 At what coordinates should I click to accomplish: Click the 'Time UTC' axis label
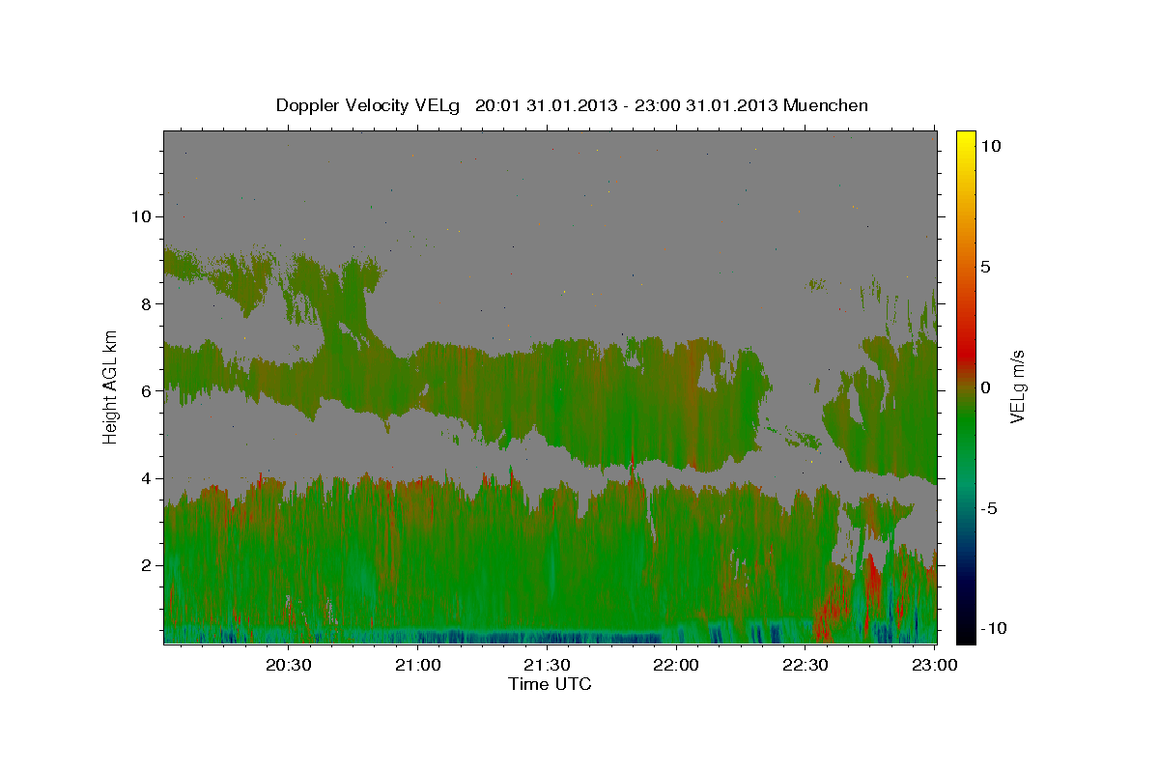point(550,684)
